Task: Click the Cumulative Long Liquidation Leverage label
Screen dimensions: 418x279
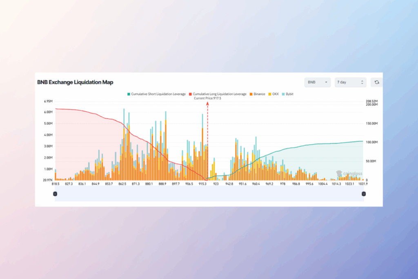Action: (x=219, y=94)
